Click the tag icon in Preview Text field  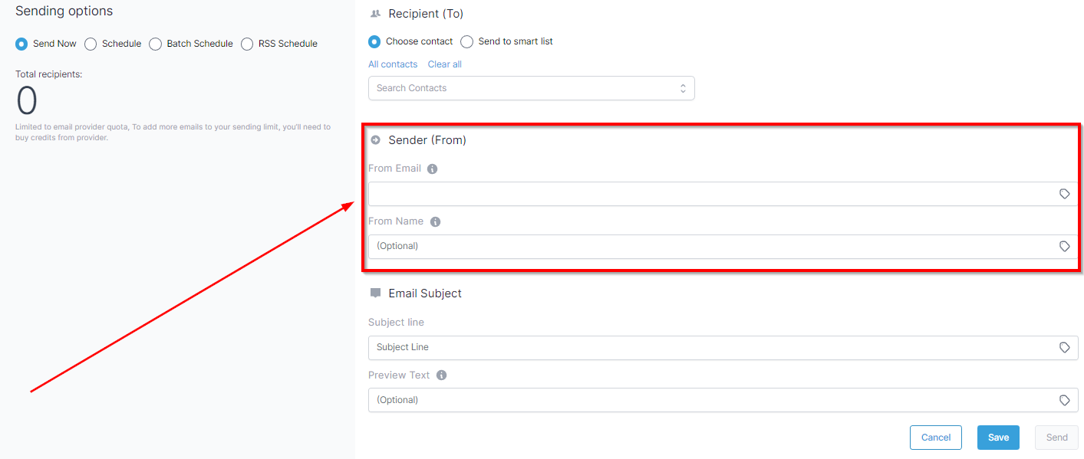(1064, 400)
